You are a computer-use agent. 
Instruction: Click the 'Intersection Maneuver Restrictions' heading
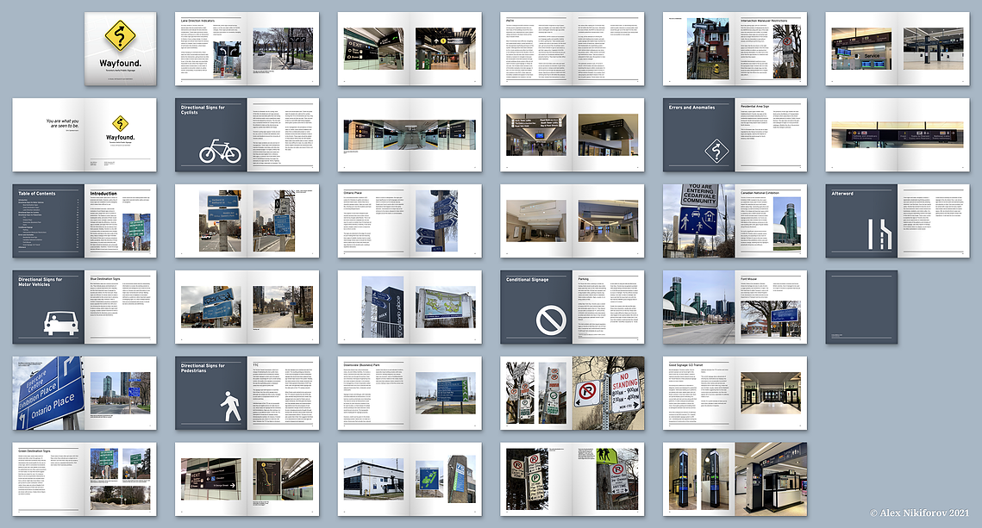coord(764,21)
